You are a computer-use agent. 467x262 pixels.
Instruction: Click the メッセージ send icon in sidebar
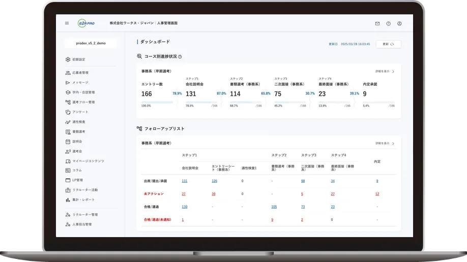68,82
